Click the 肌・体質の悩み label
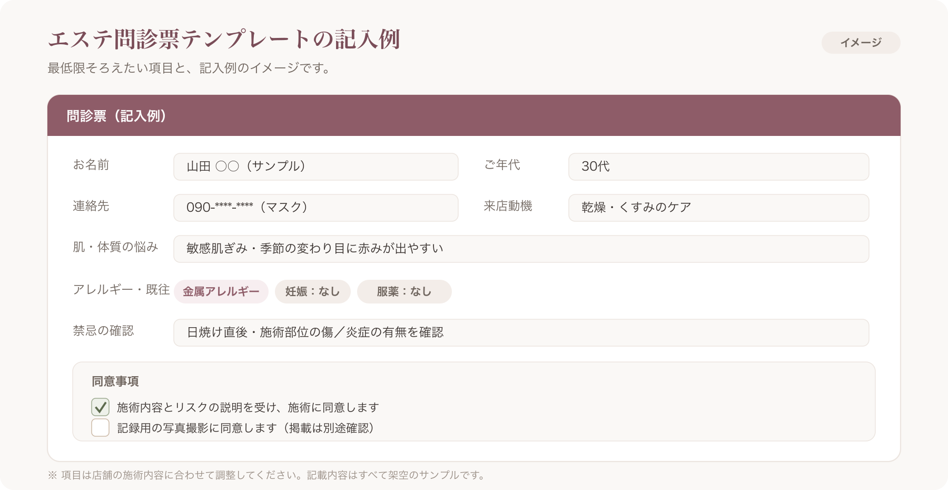Screen dimensions: 948x490 pos(115,247)
